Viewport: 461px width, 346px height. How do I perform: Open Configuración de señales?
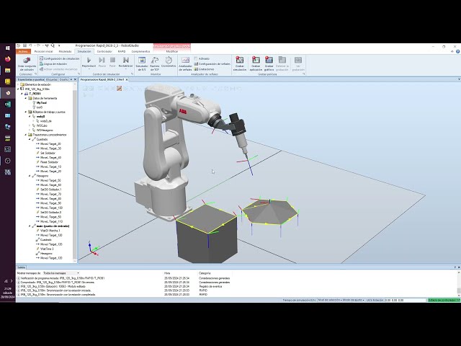212,64
